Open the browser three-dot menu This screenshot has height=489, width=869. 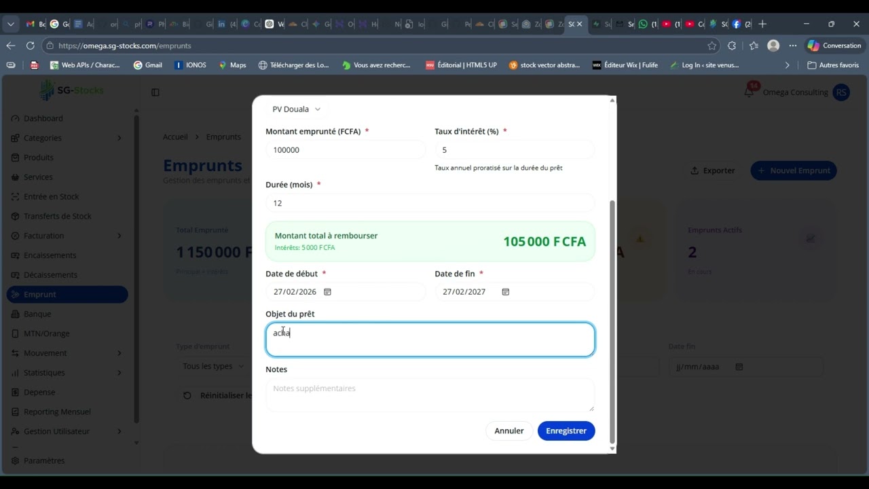792,46
